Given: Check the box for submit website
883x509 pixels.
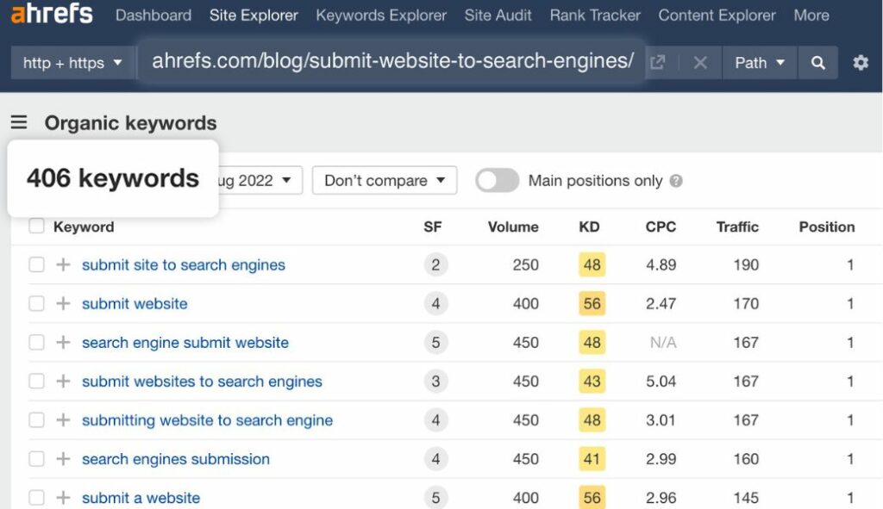Looking at the screenshot, I should tap(36, 303).
